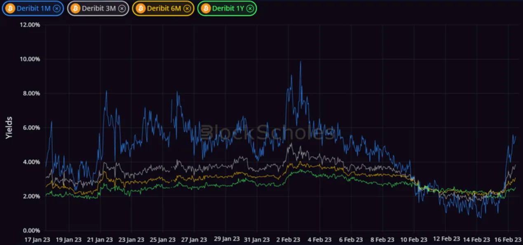Screen dimensions: 523x245
Task: Click the 10 Feb 23 date label
Action: pyautogui.click(x=414, y=239)
